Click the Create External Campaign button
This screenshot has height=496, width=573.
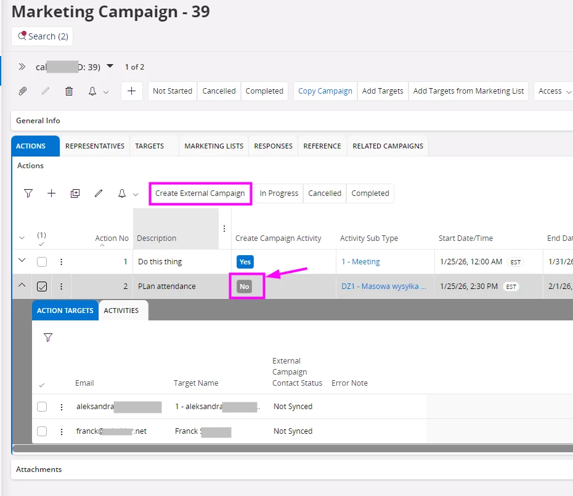pos(200,193)
